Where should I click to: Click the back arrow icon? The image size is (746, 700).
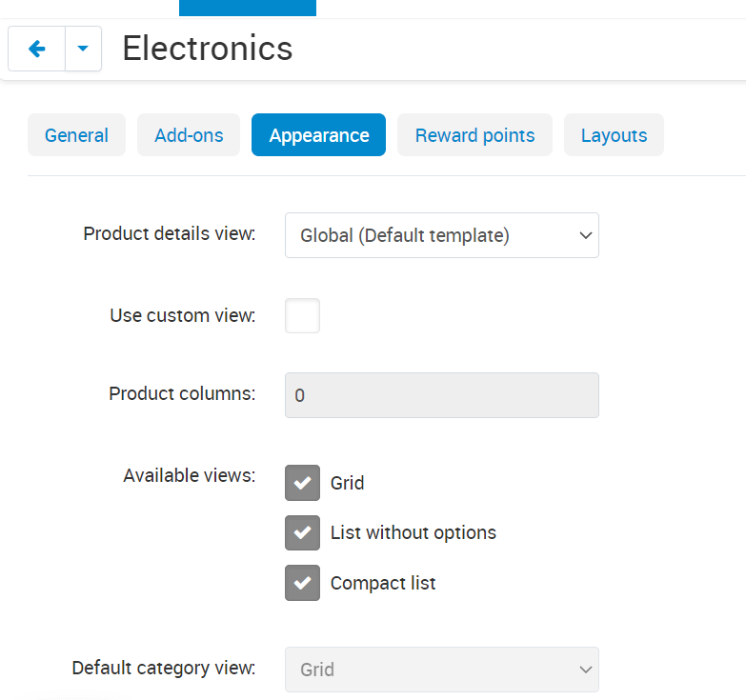pyautogui.click(x=37, y=49)
